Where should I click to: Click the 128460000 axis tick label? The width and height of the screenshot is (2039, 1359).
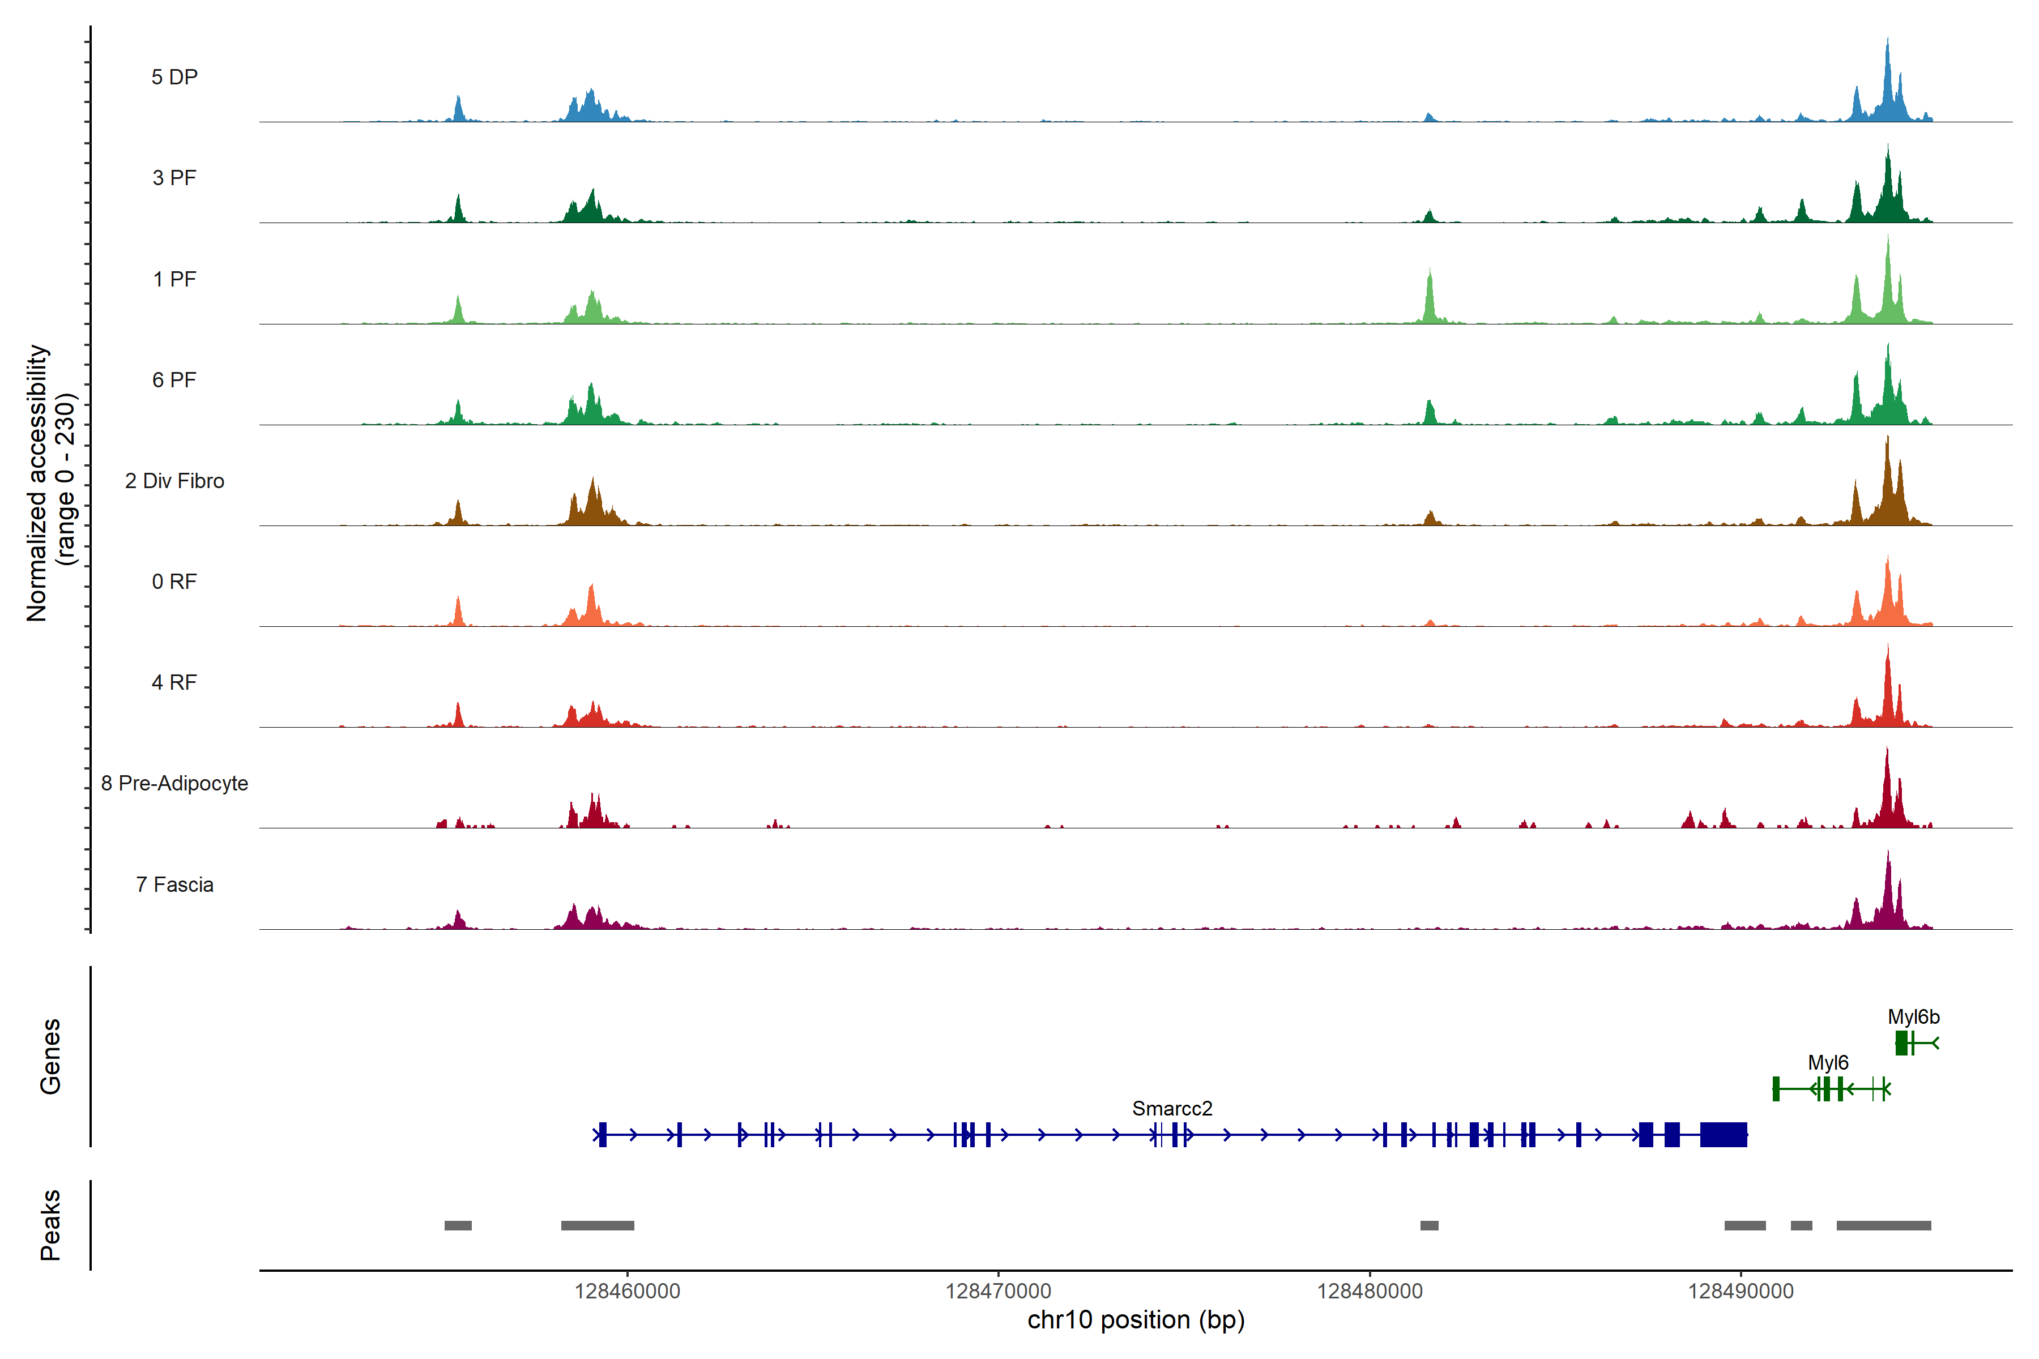(627, 1292)
